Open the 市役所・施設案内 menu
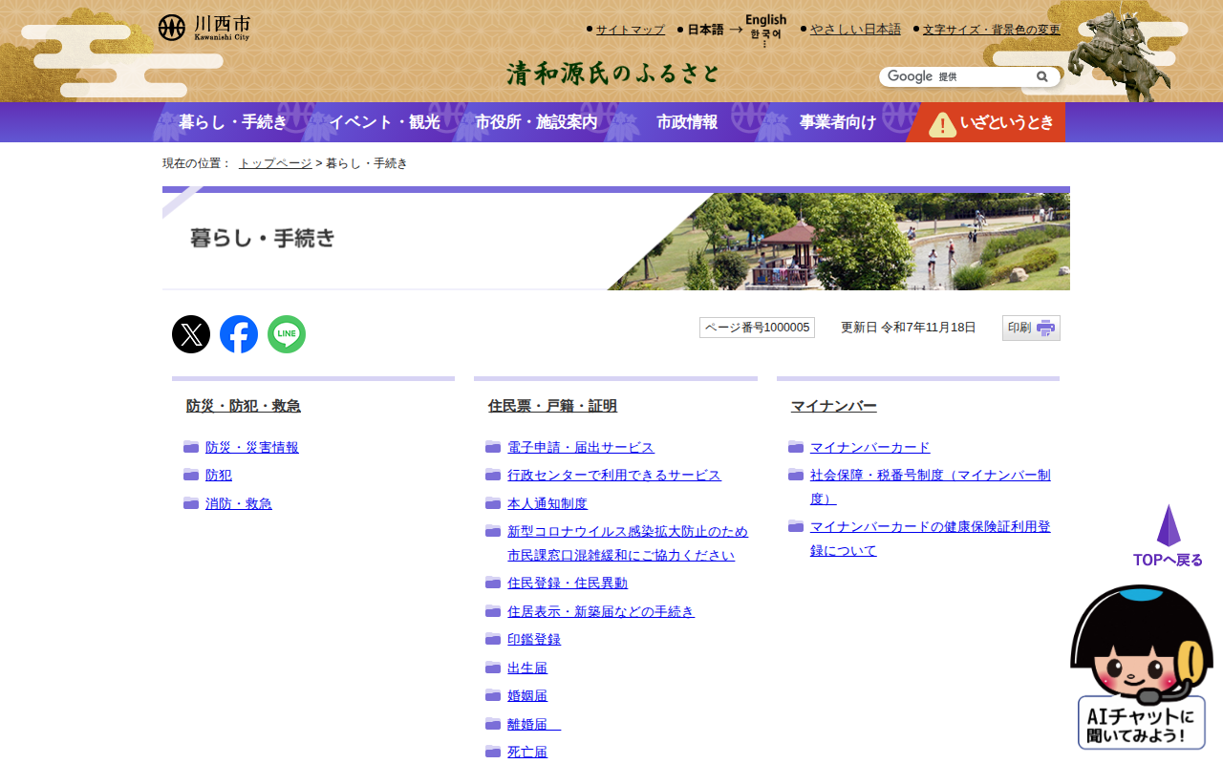1223x764 pixels. [536, 122]
